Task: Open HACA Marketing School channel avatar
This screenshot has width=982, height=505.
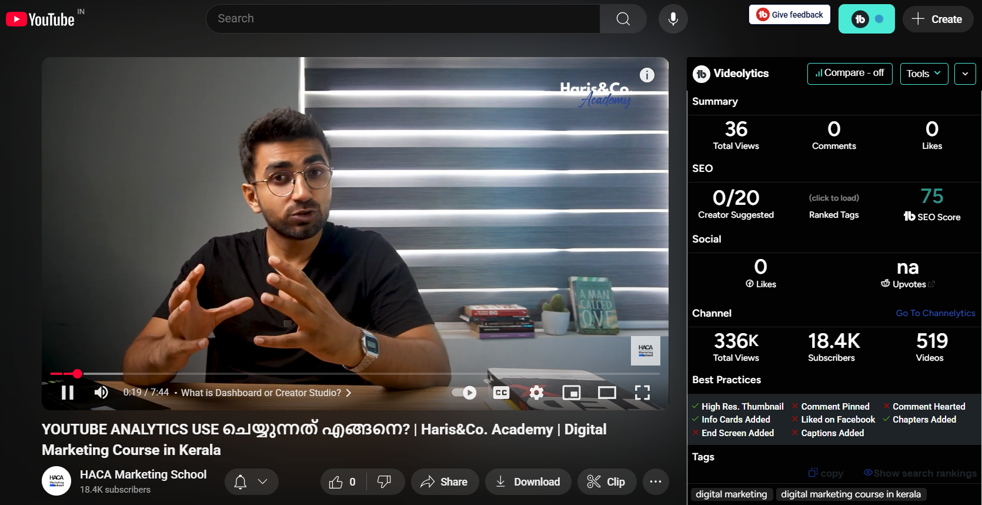Action: tap(56, 481)
